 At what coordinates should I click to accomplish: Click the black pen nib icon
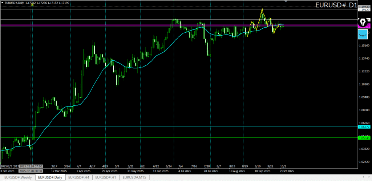point(363,21)
